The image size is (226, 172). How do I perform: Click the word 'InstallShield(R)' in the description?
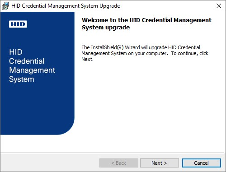coord(107,47)
